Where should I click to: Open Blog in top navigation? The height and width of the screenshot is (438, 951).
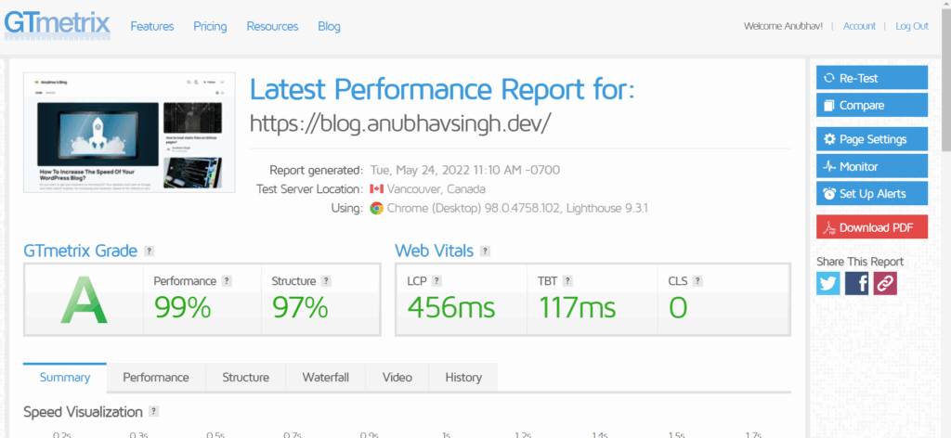click(330, 27)
